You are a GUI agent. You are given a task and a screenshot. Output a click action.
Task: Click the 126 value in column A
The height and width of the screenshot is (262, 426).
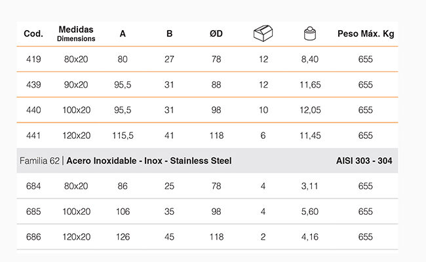pos(123,237)
